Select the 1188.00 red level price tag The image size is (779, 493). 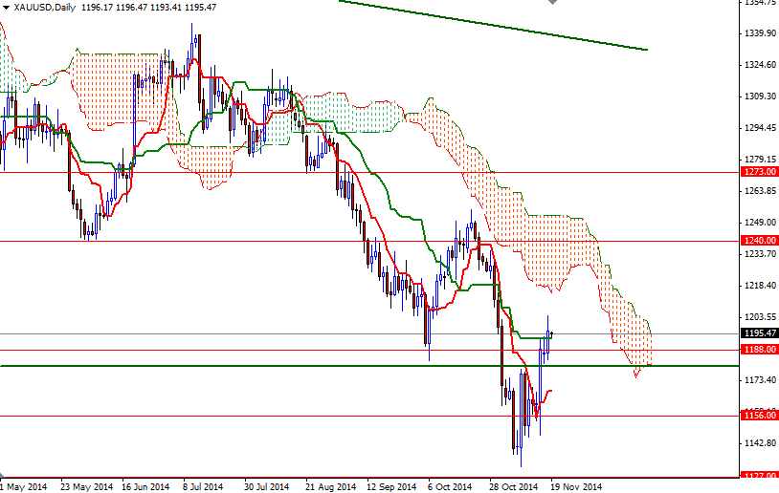(x=760, y=350)
